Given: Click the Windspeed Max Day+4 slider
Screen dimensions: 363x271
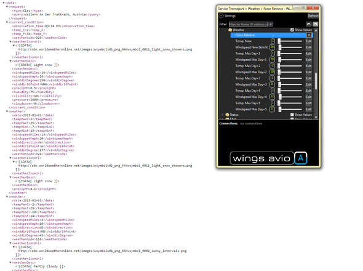Looking at the screenshot, I should coord(290,97).
